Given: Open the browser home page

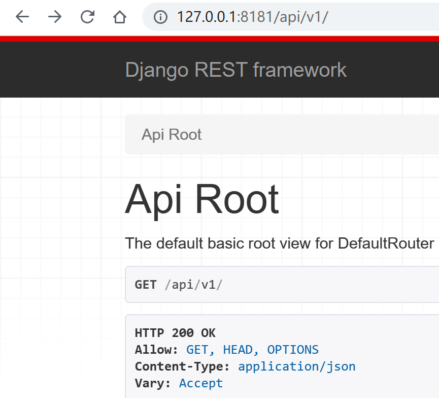Looking at the screenshot, I should pos(119,17).
